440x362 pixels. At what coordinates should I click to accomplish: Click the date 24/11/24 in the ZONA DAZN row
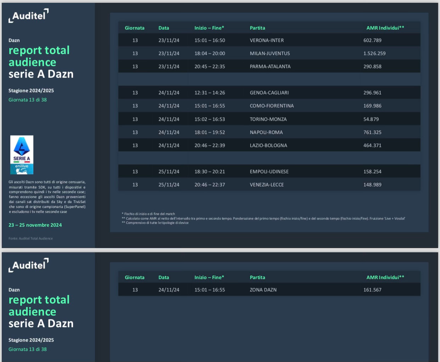(169, 290)
